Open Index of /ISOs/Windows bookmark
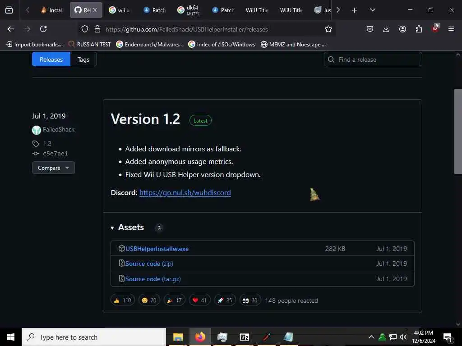The width and height of the screenshot is (462, 346). pos(222,45)
